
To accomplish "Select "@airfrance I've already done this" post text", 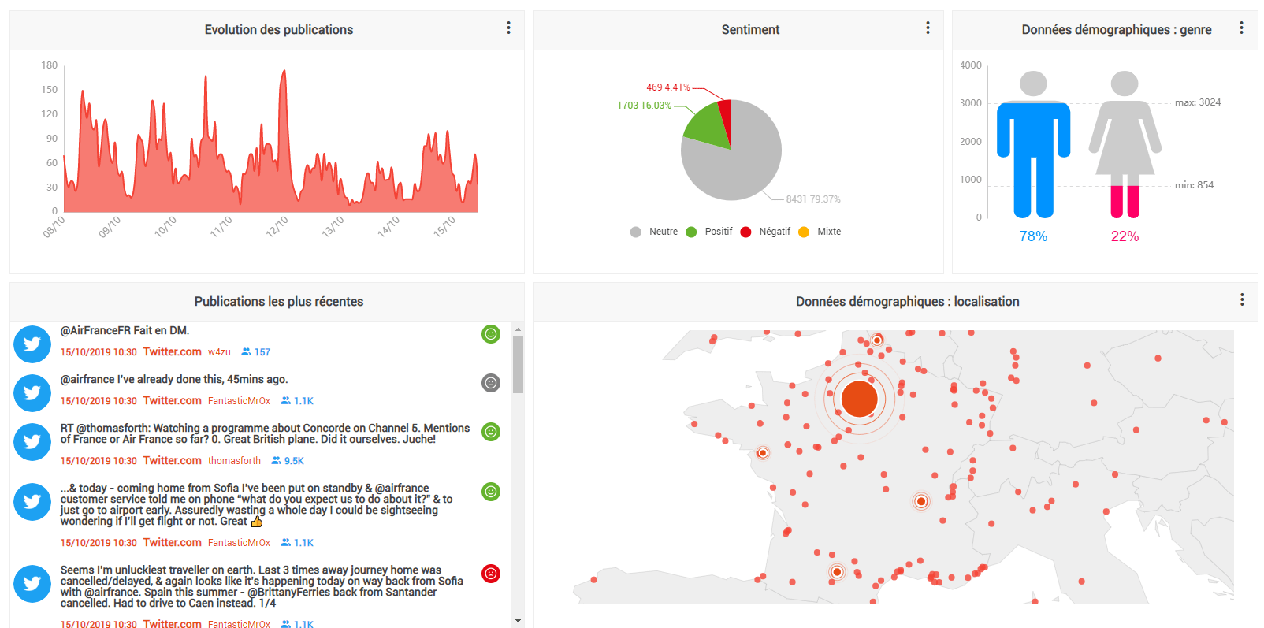I will [174, 380].
